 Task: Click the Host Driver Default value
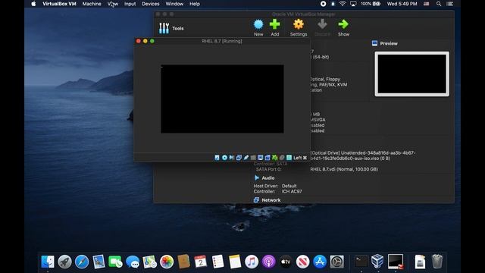289,186
